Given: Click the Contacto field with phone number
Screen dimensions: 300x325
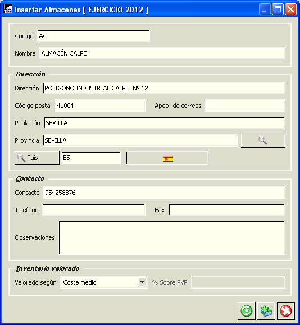Looking at the screenshot, I should coord(164,193).
